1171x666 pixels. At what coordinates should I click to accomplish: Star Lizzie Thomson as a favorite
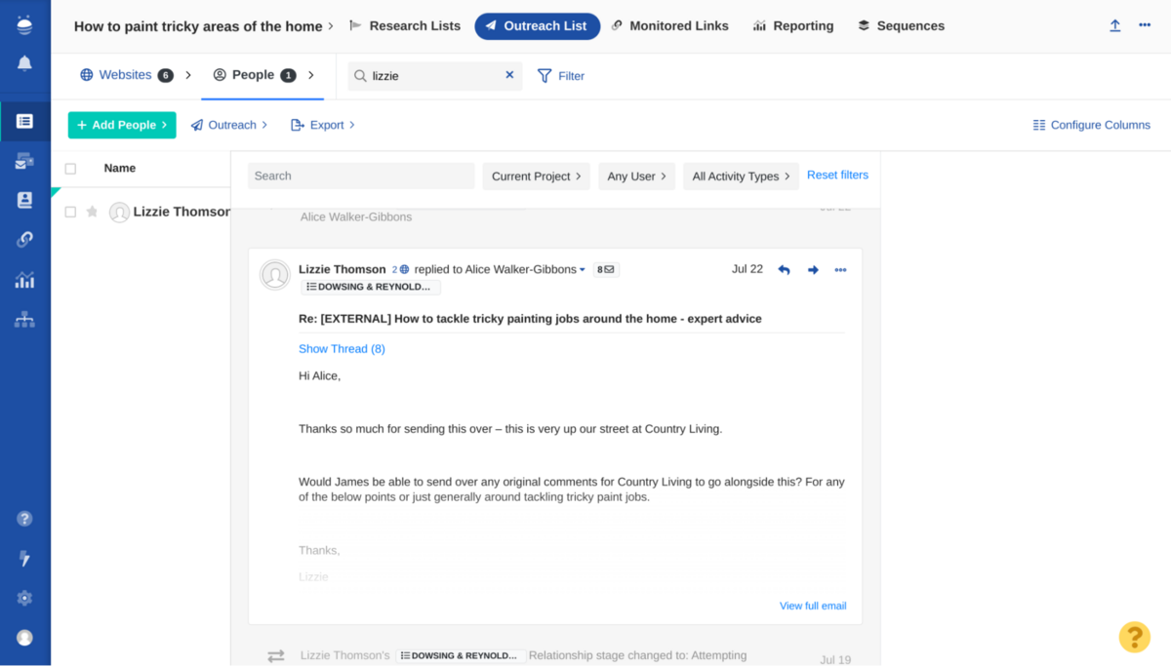(x=92, y=212)
